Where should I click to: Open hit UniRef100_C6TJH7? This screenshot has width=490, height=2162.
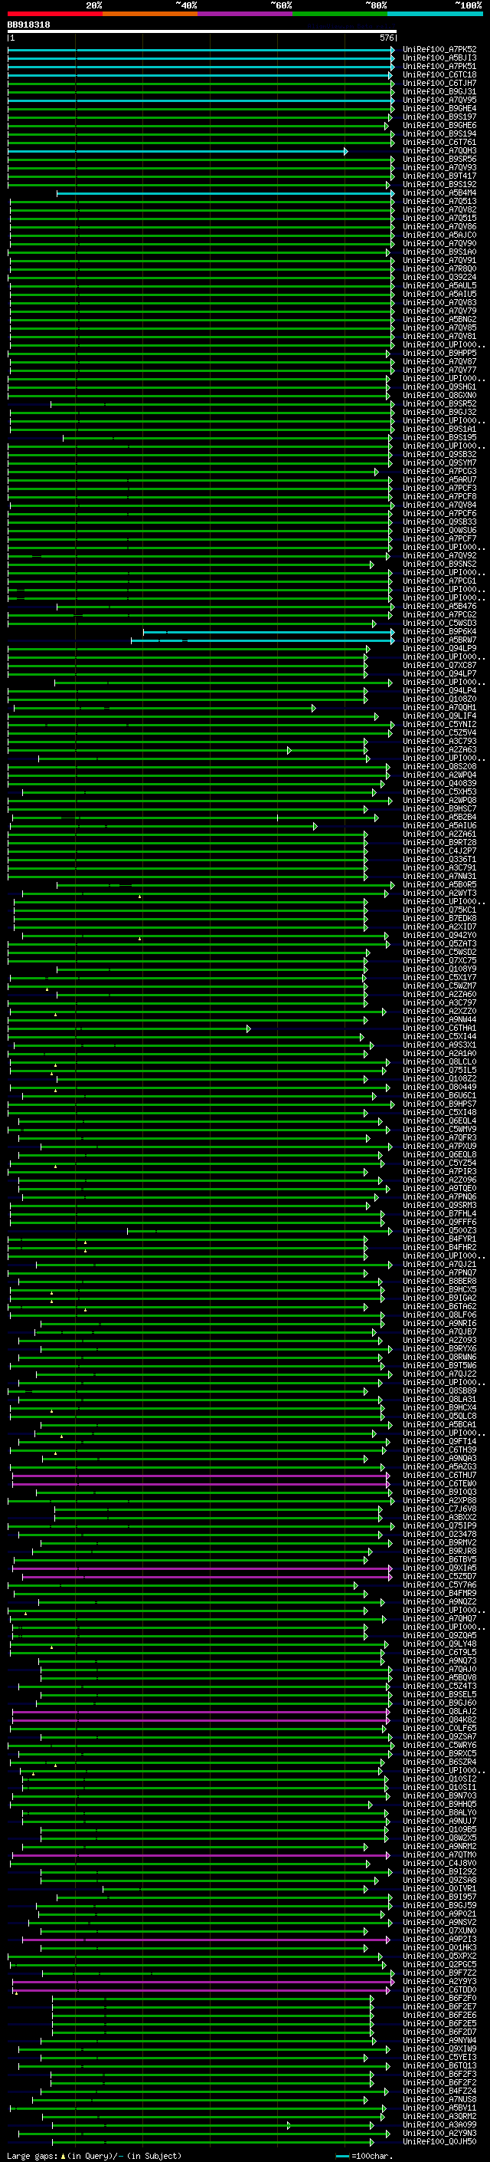tap(439, 84)
